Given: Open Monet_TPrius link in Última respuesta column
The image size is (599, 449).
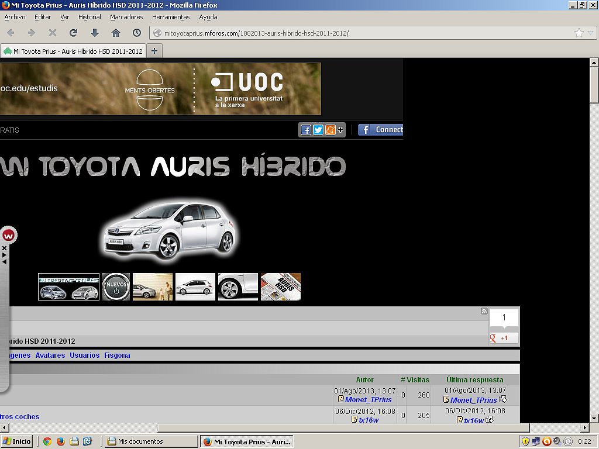Looking at the screenshot, I should [474, 400].
